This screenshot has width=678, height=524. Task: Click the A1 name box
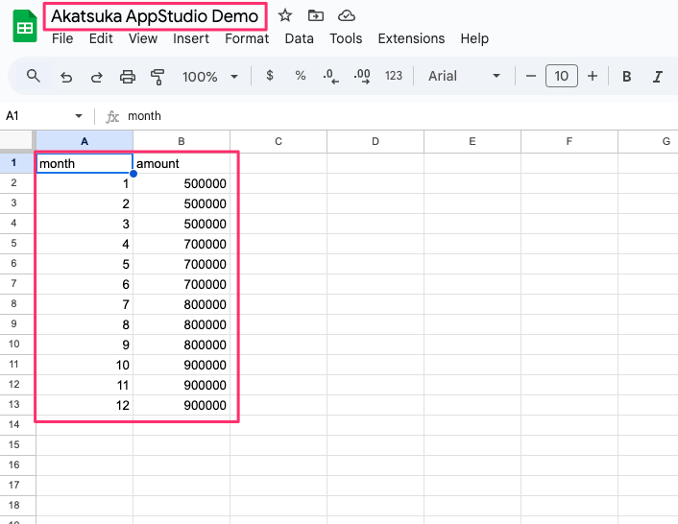pyautogui.click(x=38, y=116)
